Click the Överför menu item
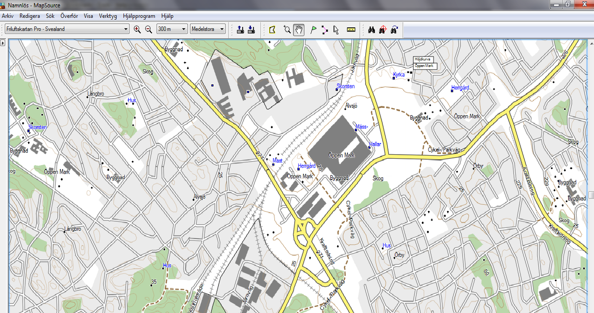Image resolution: width=594 pixels, height=313 pixels. click(x=69, y=16)
